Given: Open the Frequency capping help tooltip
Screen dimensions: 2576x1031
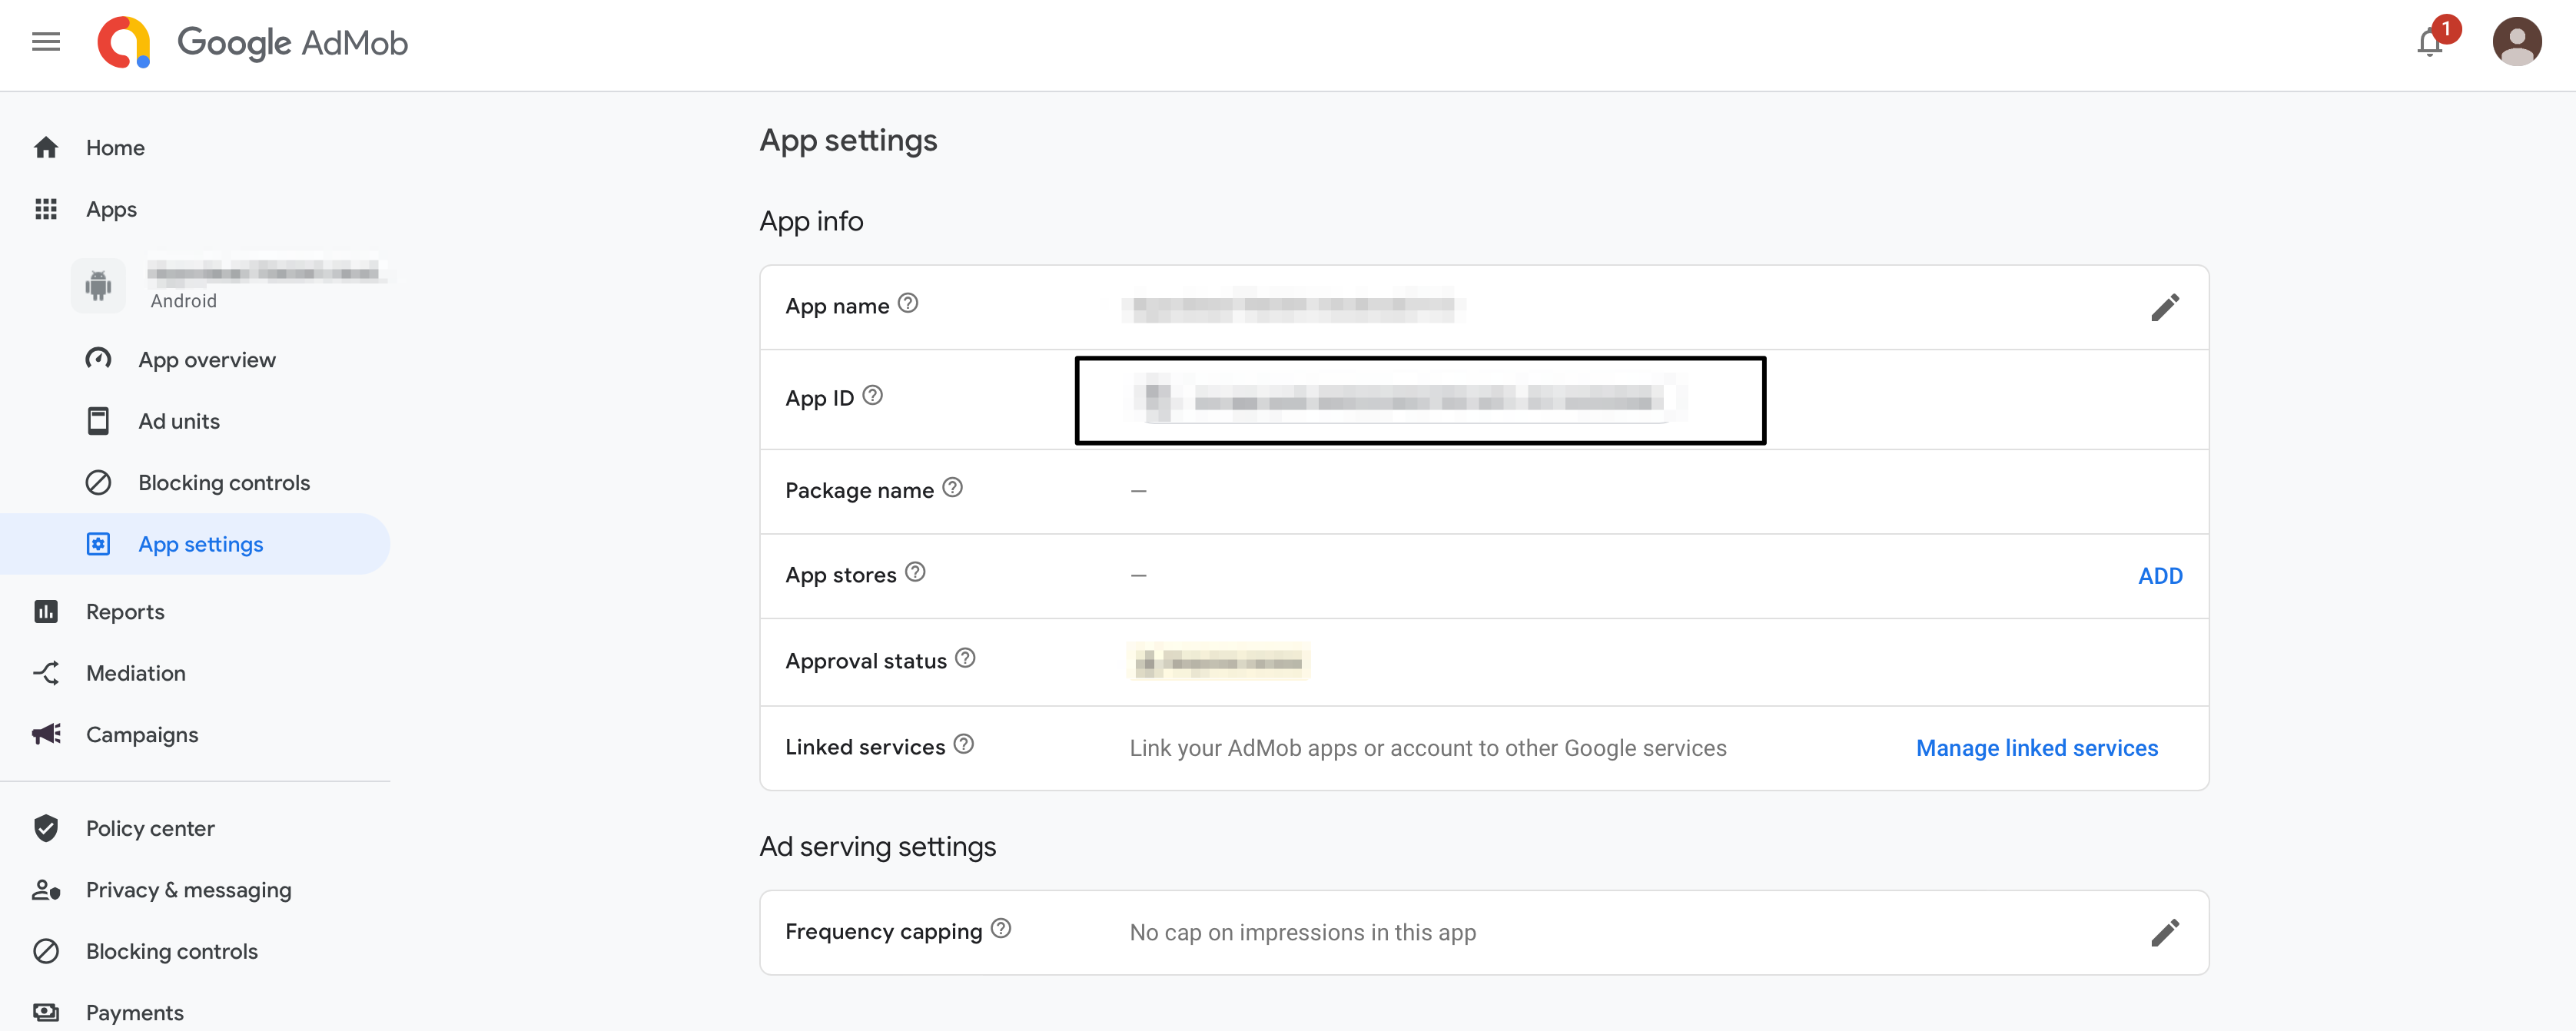Looking at the screenshot, I should pyautogui.click(x=1001, y=929).
